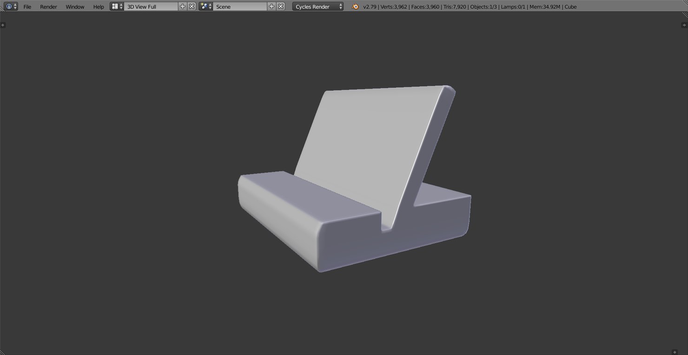Viewport: 688px width, 355px height.
Task: Add a new screen layout with the plus icon
Action: coord(183,7)
